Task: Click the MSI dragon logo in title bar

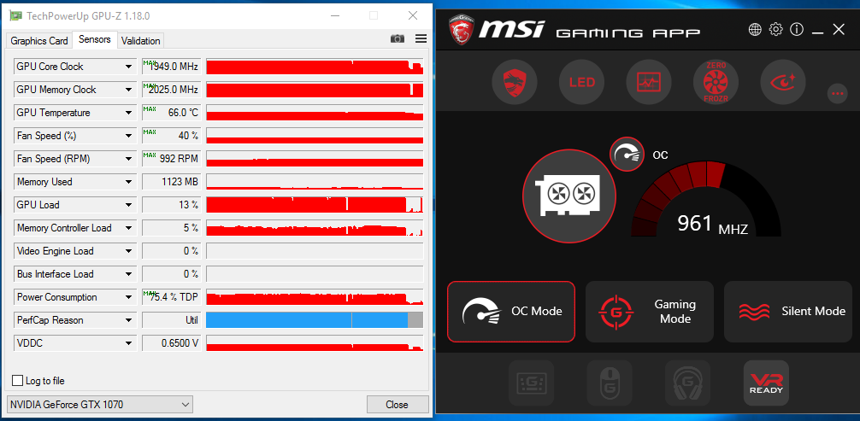Action: coord(462,30)
